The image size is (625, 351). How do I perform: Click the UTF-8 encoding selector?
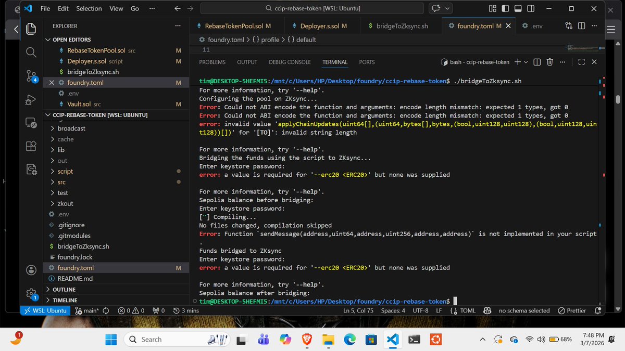(x=420, y=310)
